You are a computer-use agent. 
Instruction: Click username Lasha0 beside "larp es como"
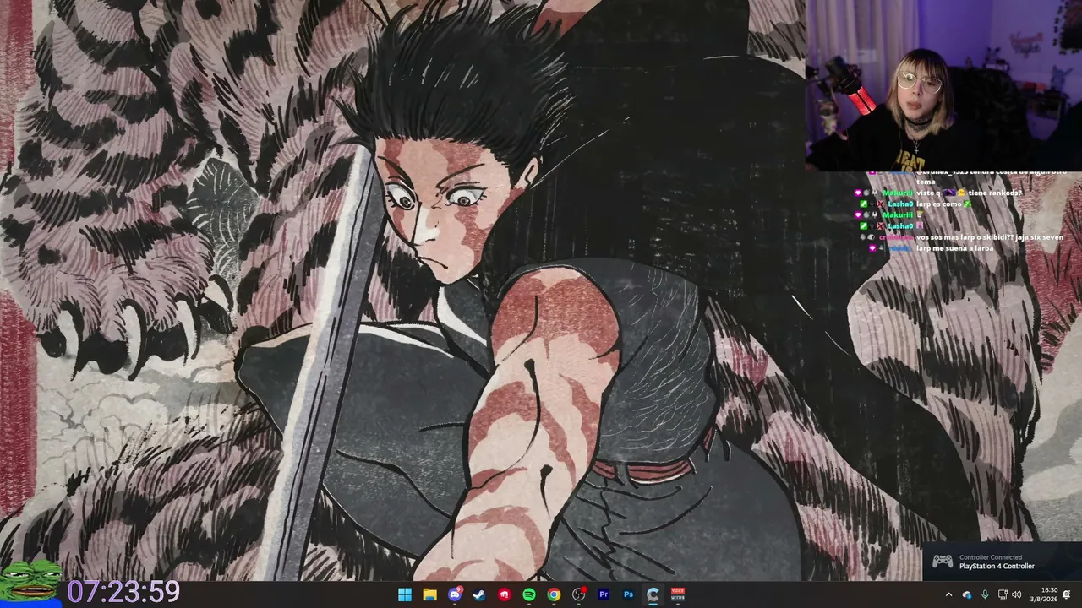pos(900,204)
